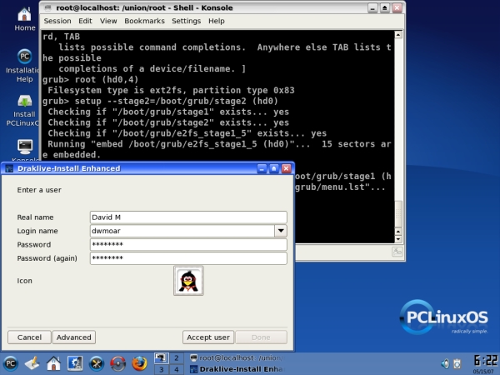Click the show desktop pencil icon in taskbar
The height and width of the screenshot is (375, 500).
32,363
